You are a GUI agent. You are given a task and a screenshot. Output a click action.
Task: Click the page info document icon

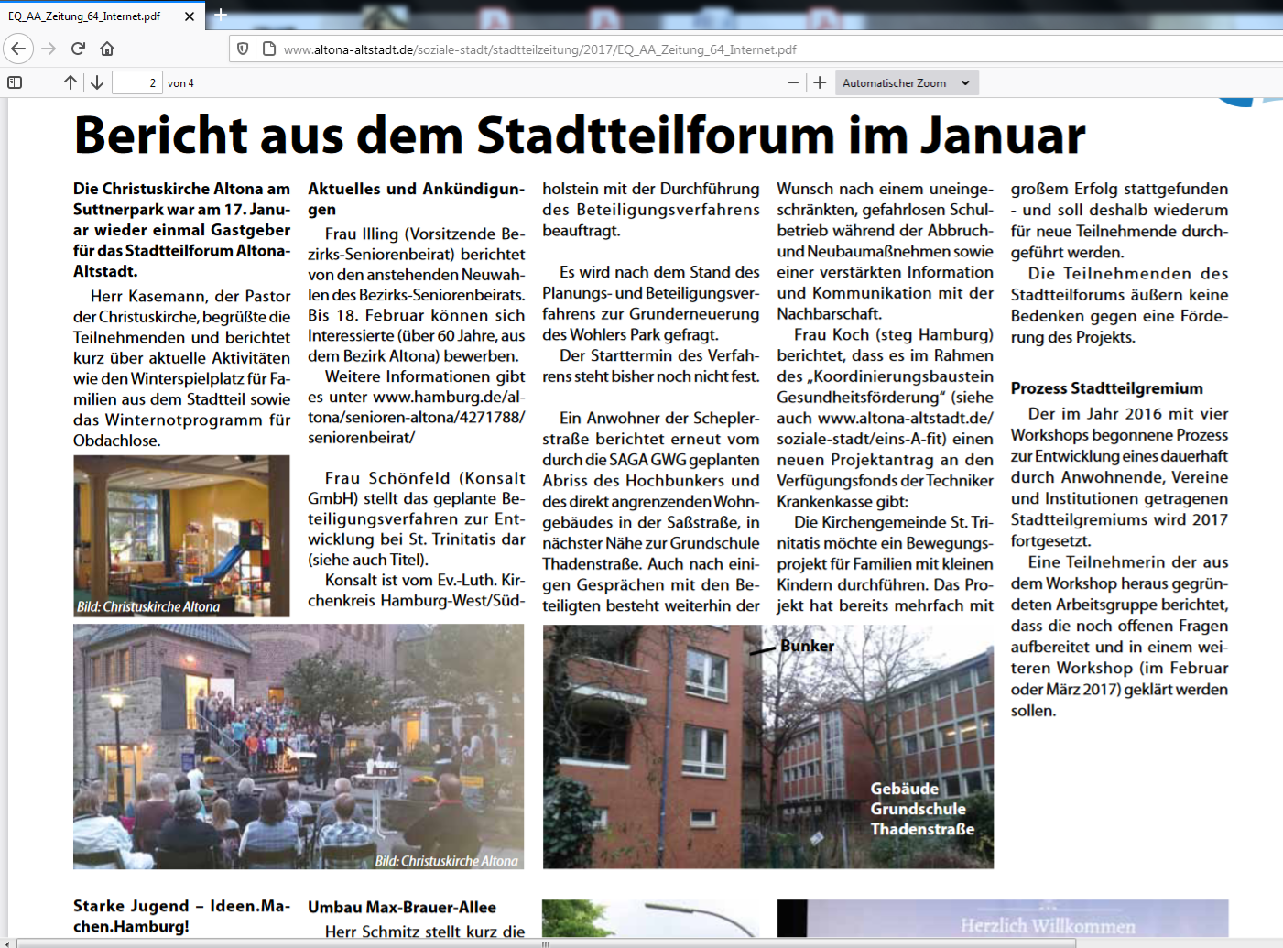click(269, 49)
